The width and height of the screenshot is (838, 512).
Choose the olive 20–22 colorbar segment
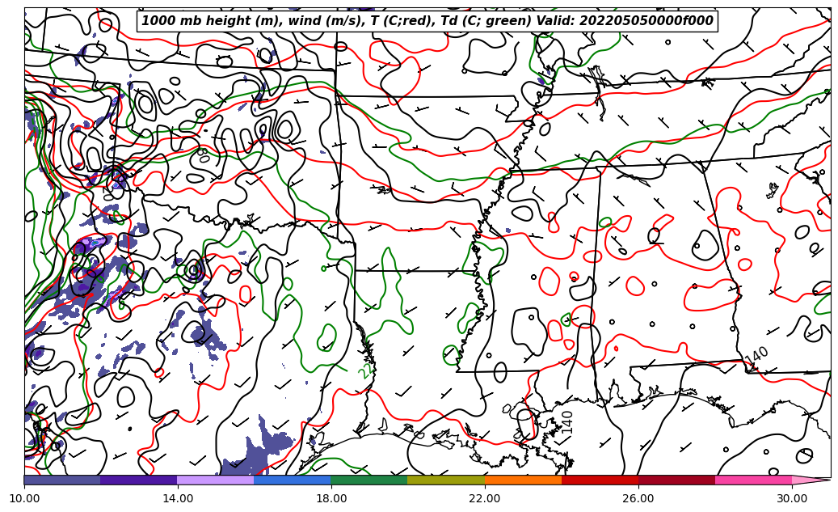point(446,480)
